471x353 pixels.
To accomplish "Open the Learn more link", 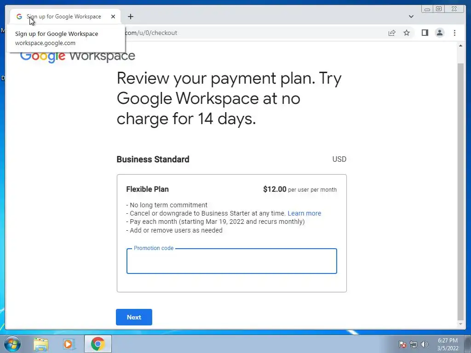I will pos(304,213).
